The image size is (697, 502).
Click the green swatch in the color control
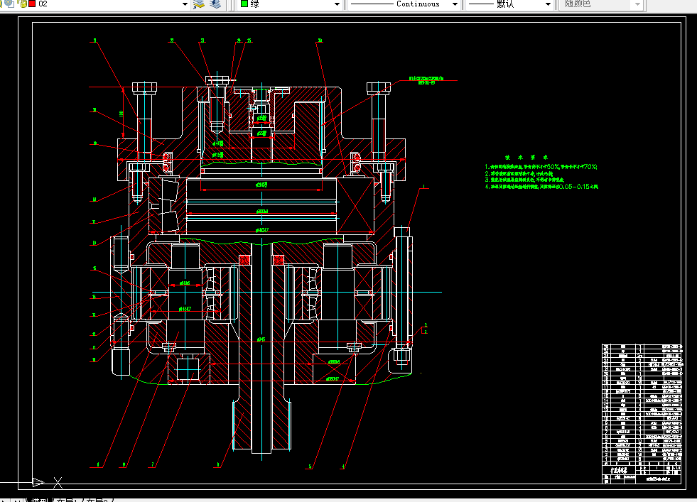(245, 4)
